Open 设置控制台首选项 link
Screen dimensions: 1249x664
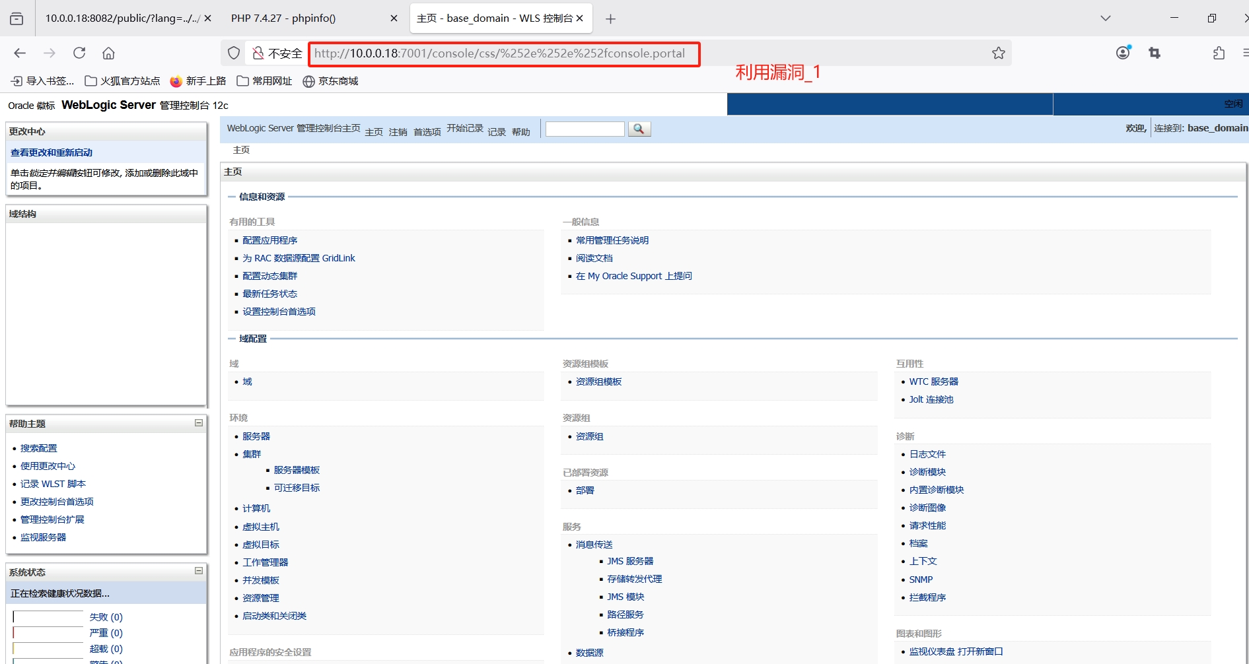(279, 312)
